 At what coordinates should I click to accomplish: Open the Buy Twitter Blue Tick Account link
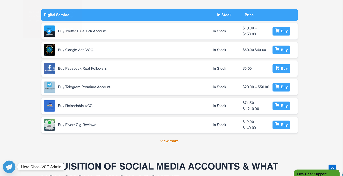click(82, 31)
